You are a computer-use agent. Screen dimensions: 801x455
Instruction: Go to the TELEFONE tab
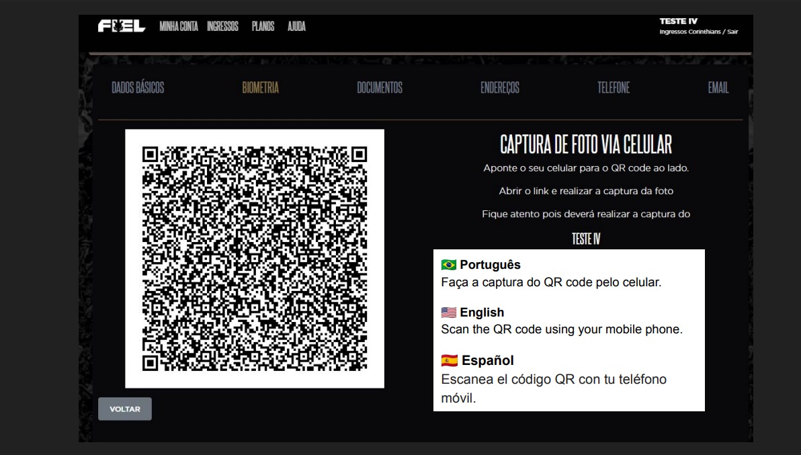coord(614,88)
